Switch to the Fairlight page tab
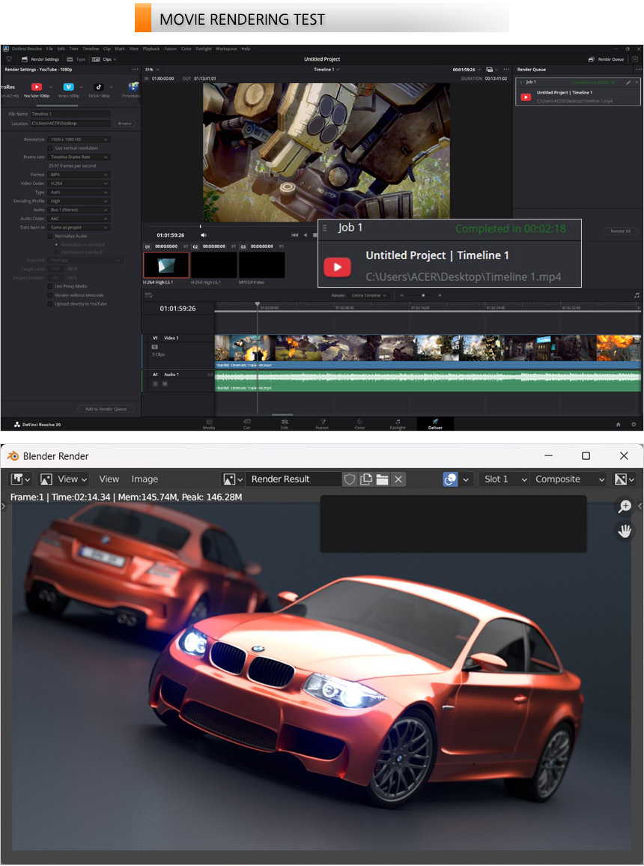This screenshot has height=866, width=644. click(x=398, y=424)
